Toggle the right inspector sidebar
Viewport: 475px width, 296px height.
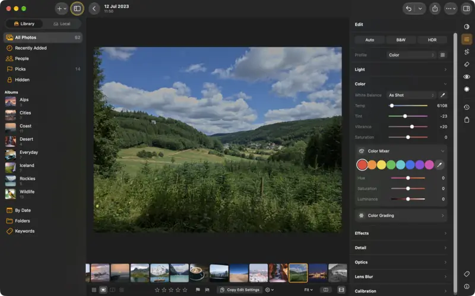[466, 9]
